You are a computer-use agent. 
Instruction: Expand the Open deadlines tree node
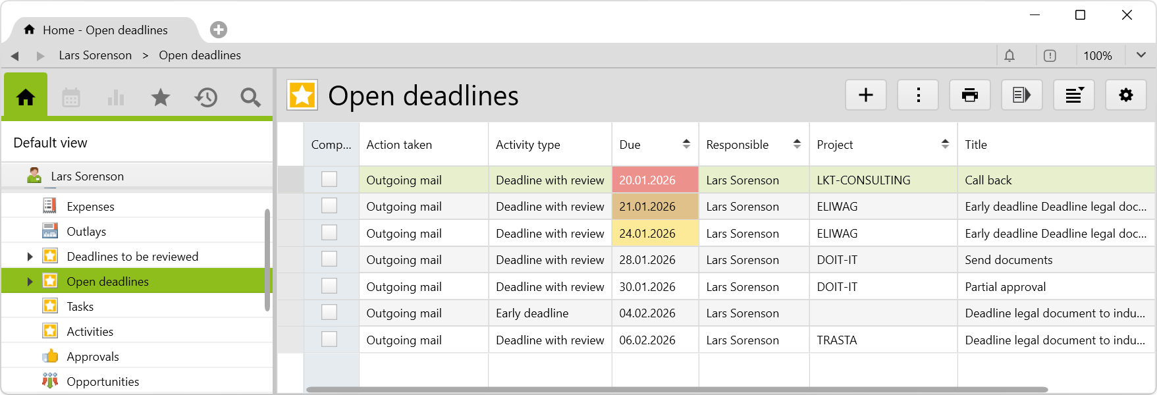pos(30,282)
